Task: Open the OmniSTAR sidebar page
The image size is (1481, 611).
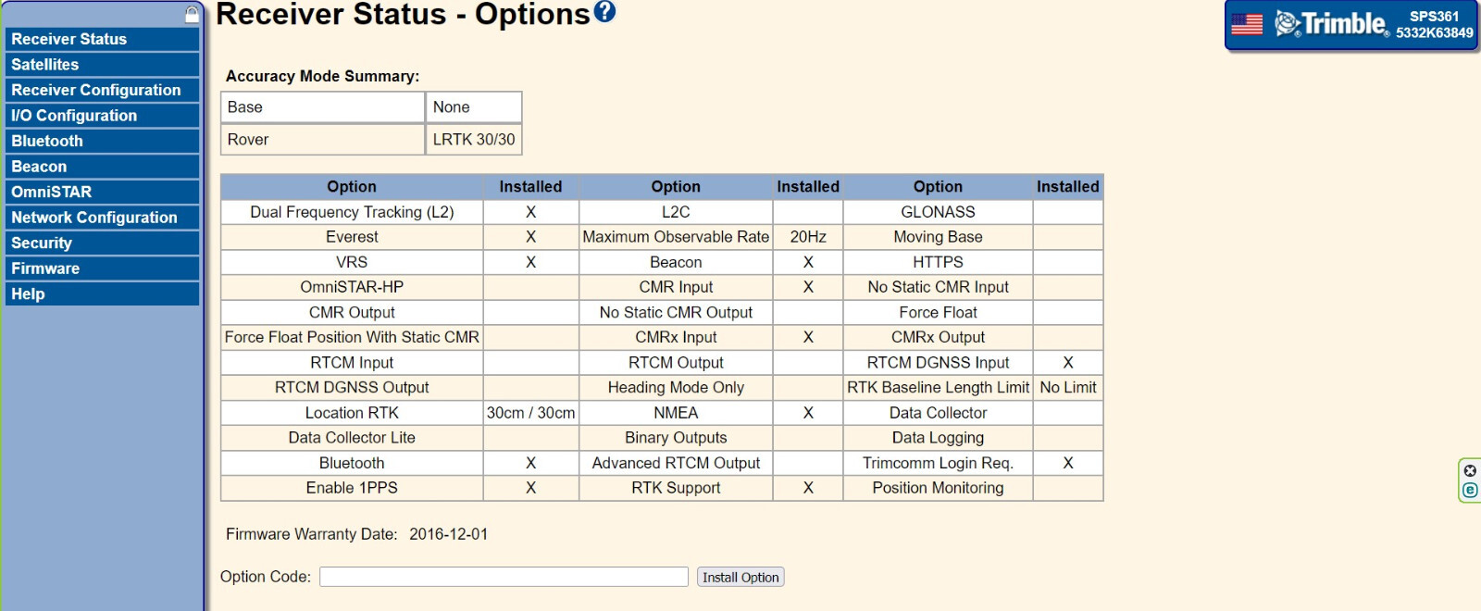Action: click(102, 192)
